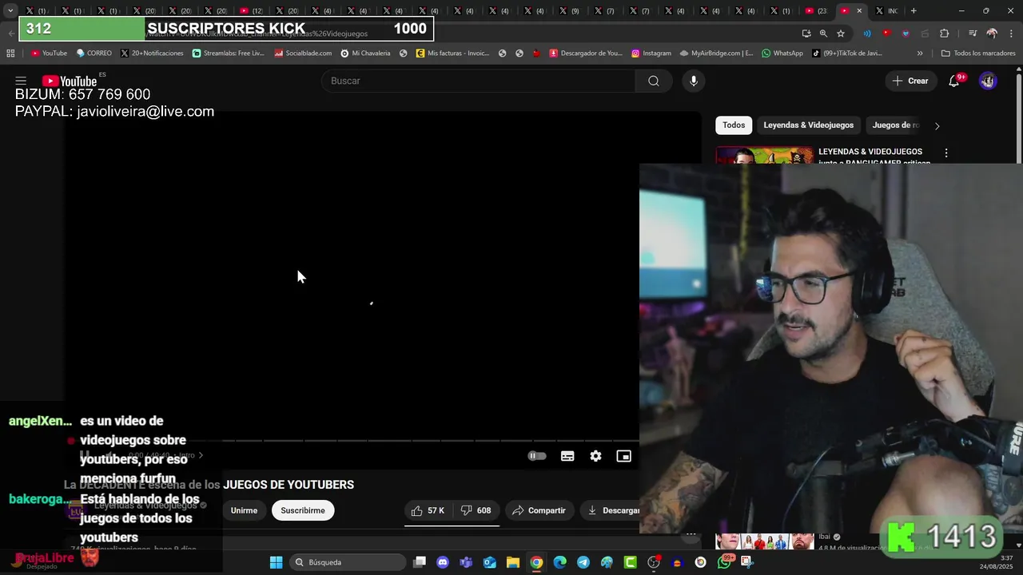Click the Descargar button
The image size is (1023, 575).
(611, 510)
